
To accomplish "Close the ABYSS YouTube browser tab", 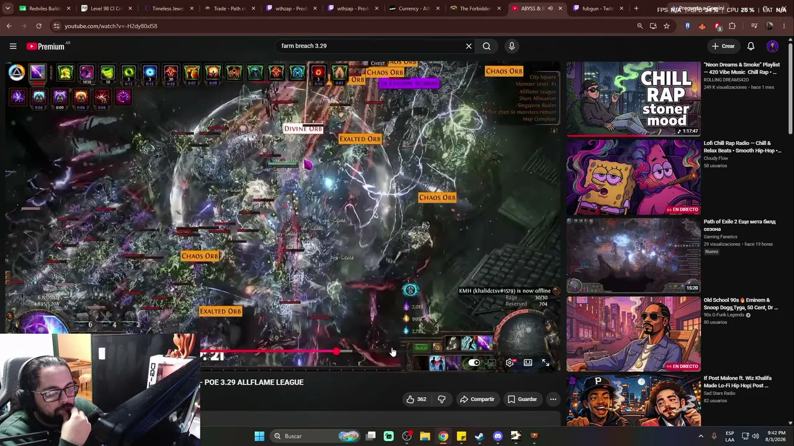I will point(561,9).
